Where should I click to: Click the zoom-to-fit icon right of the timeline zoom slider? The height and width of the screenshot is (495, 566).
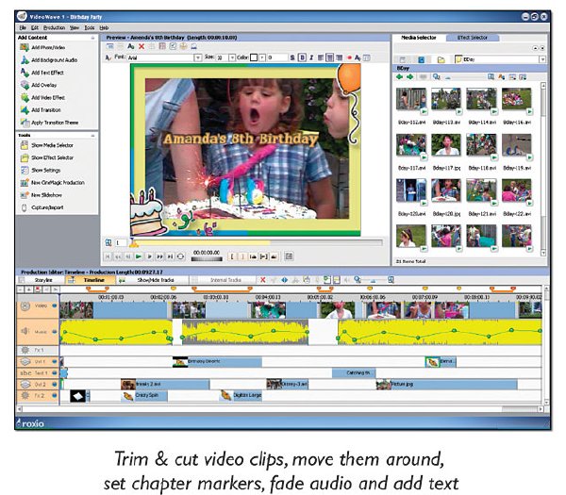(391, 280)
